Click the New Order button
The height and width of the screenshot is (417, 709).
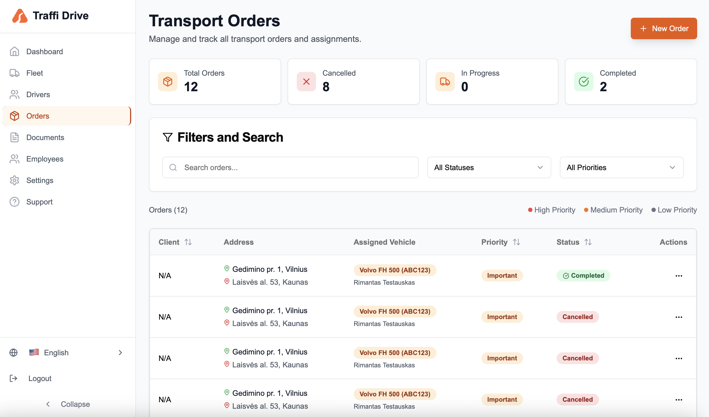point(663,28)
